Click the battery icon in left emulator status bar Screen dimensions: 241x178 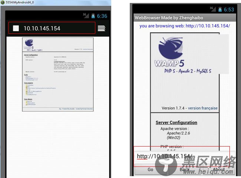93,16
